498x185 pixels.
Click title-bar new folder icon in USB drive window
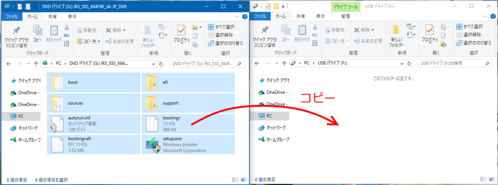point(276,6)
